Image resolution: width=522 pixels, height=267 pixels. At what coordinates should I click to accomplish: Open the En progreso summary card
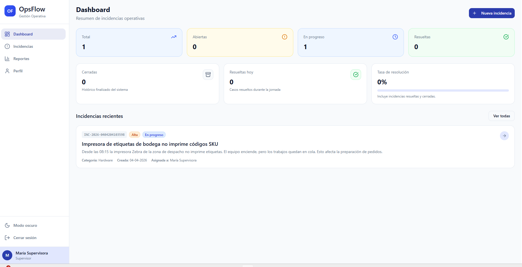pos(351,42)
